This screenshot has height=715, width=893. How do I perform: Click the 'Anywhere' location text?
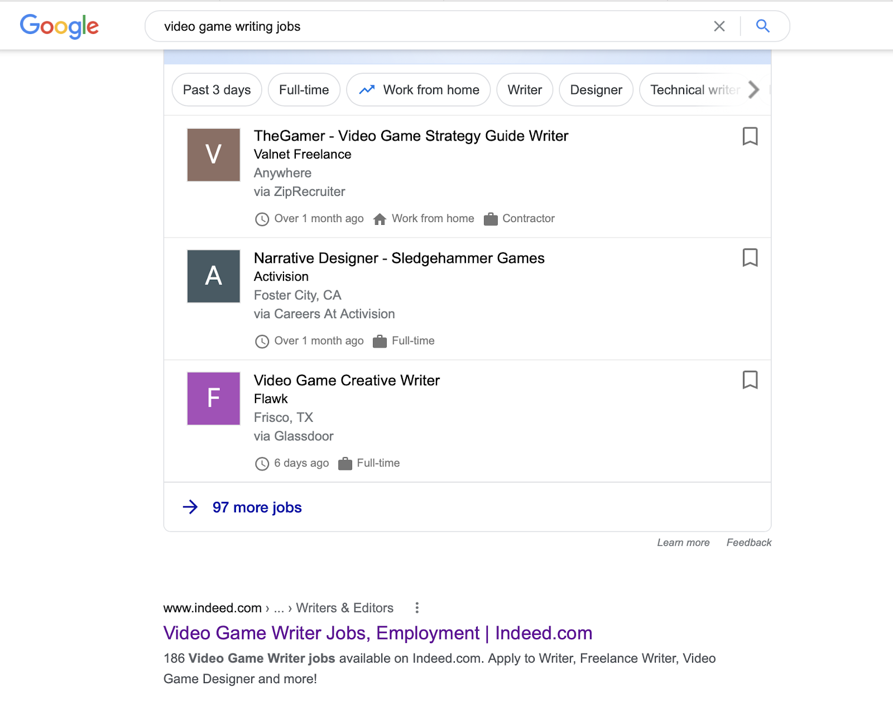pyautogui.click(x=282, y=173)
